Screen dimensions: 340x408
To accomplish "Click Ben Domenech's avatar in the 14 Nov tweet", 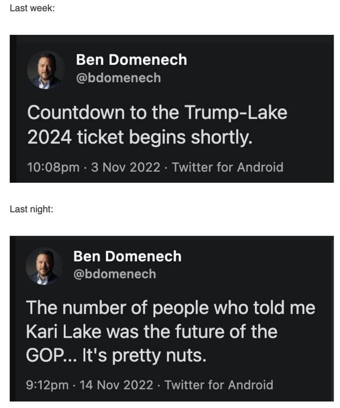I will [x=45, y=266].
